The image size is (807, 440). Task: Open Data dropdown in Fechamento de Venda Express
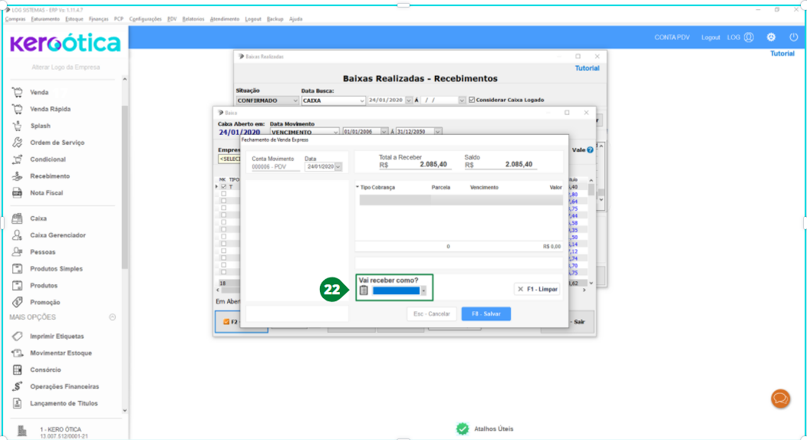[x=338, y=166]
